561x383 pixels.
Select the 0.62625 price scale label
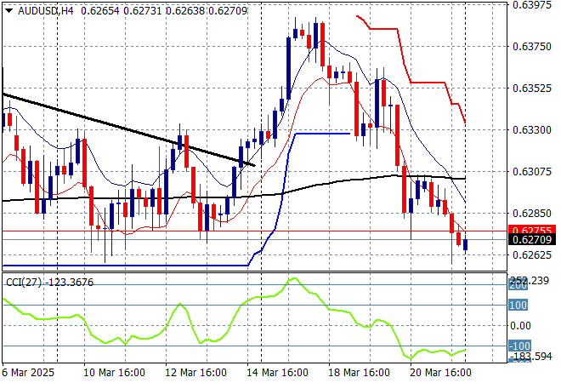click(532, 254)
